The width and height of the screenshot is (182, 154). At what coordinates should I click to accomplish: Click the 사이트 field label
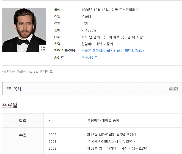pyautogui.click(x=59, y=58)
